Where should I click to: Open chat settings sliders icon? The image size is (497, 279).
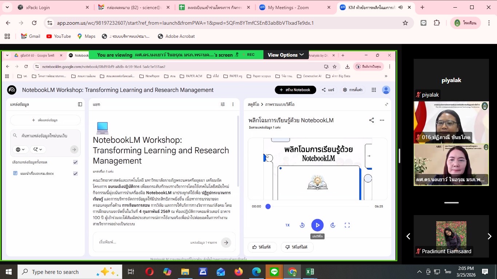[x=223, y=104]
